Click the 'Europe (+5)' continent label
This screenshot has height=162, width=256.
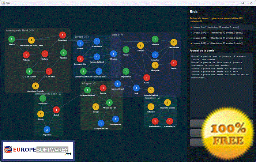[82, 37]
